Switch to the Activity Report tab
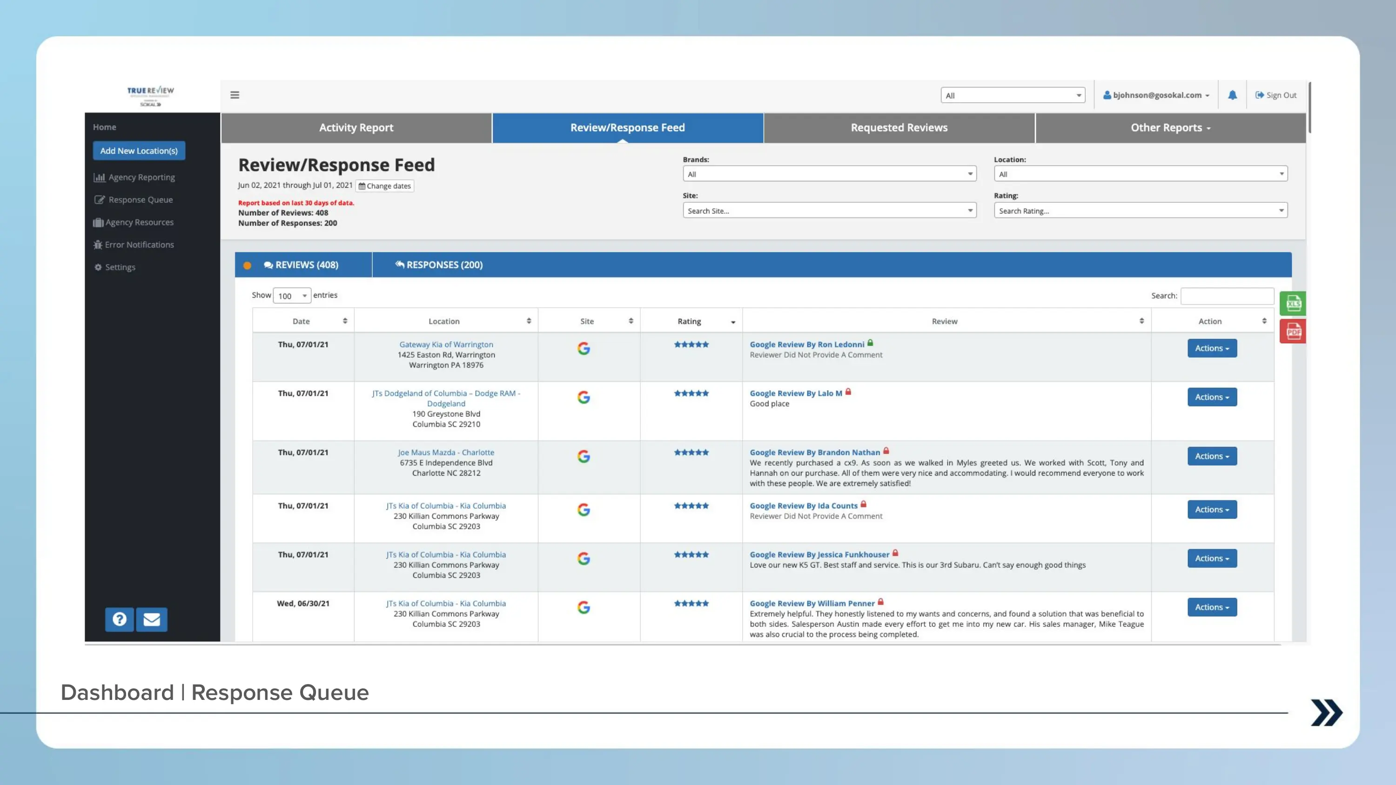 [x=356, y=128]
